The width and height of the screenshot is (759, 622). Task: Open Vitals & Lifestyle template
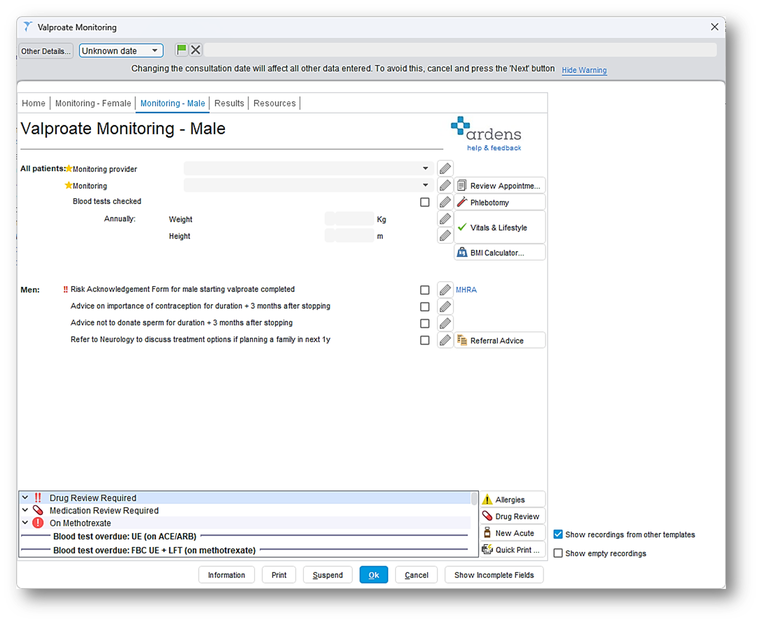coord(499,228)
